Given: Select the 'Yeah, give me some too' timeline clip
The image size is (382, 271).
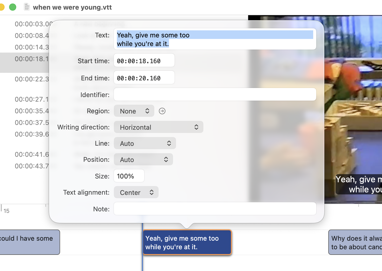Looking at the screenshot, I should 187,242.
